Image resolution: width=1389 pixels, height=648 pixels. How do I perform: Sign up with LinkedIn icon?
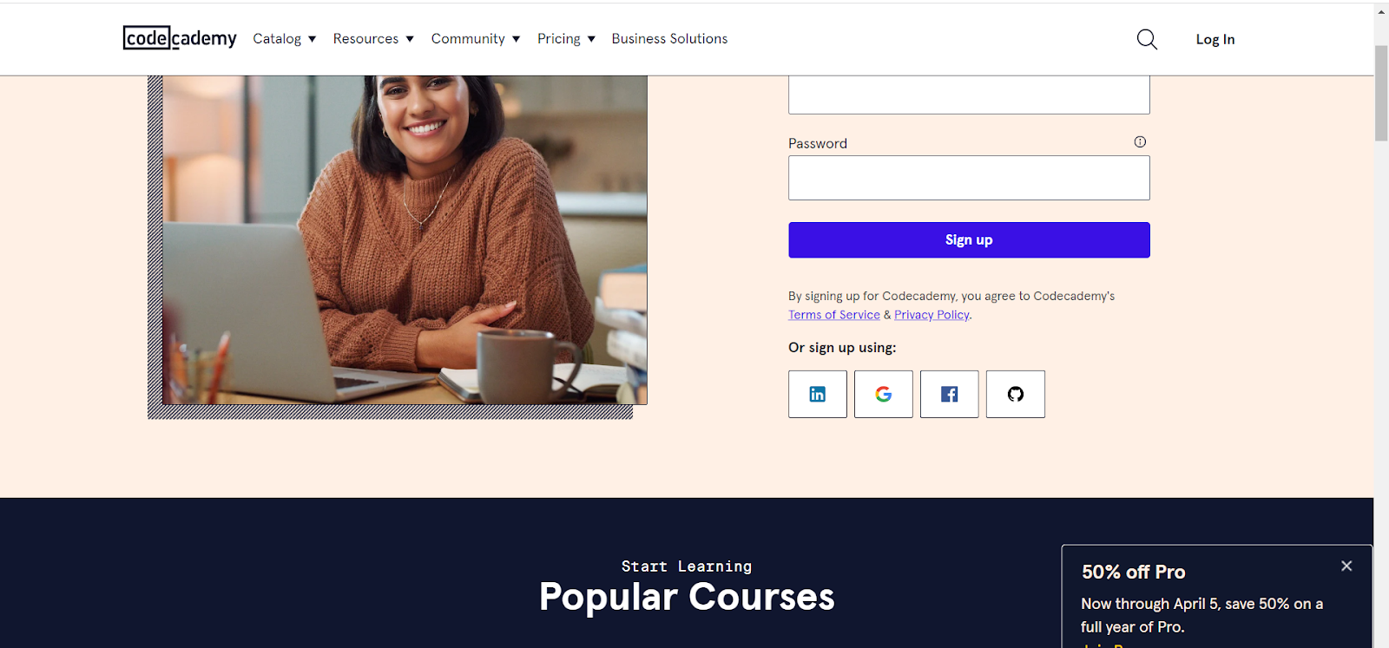coord(818,394)
